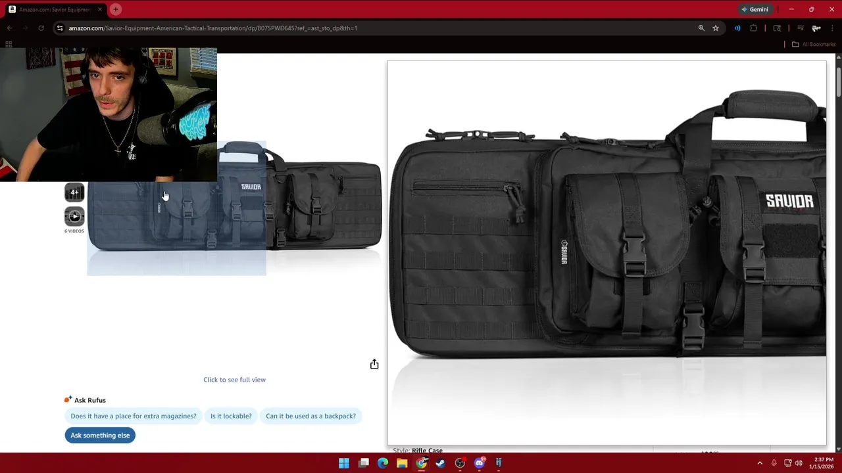Click the blue sound-wave extension icon
The height and width of the screenshot is (473, 842).
pos(737,28)
